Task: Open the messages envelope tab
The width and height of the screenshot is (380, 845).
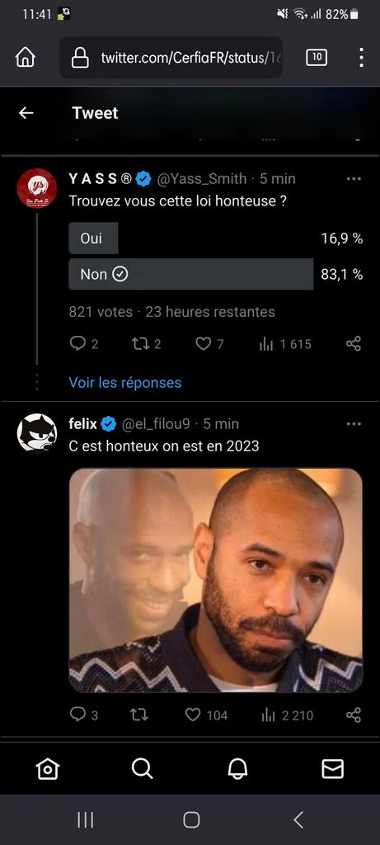Action: [333, 769]
